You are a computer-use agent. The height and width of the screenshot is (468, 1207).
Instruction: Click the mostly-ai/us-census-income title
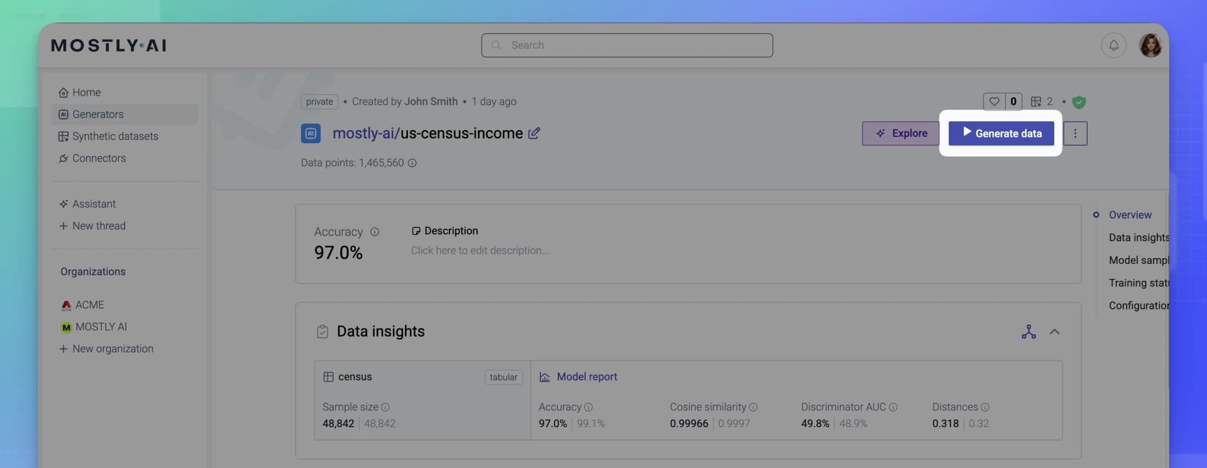[x=427, y=133]
